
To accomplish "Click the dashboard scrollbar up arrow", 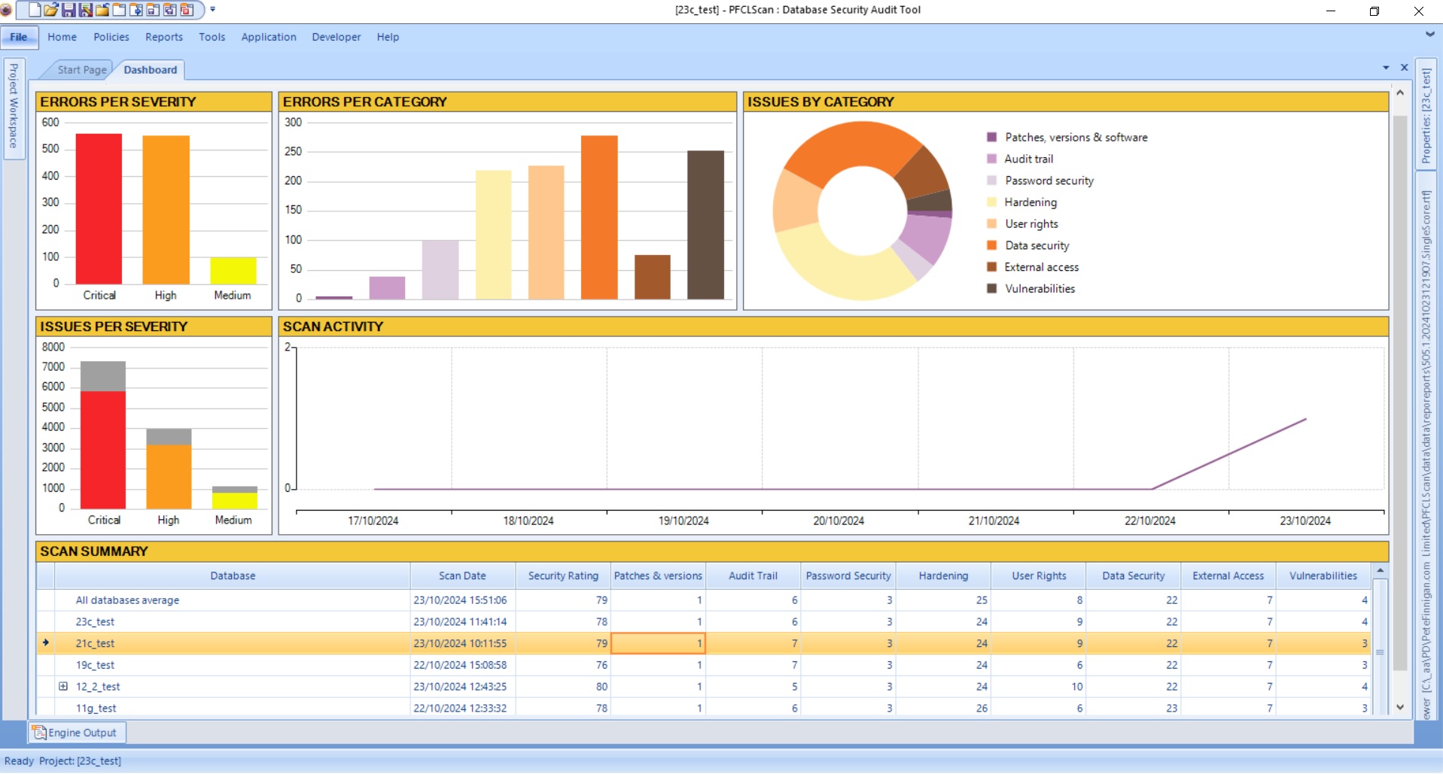I will click(1400, 93).
